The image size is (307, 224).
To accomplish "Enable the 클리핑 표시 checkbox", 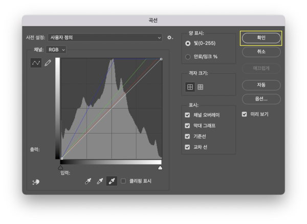I will tap(123, 181).
